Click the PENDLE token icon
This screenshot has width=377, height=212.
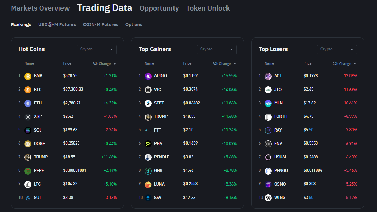[148, 157]
